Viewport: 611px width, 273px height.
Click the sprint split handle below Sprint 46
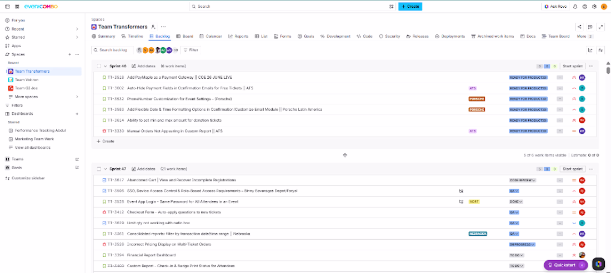[345, 155]
